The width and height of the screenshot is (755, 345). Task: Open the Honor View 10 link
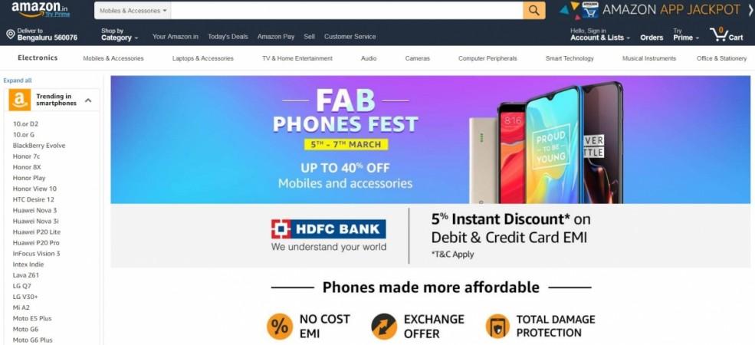[34, 189]
